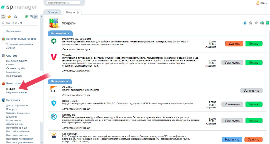Delete the ImunifyAV module

234,44
